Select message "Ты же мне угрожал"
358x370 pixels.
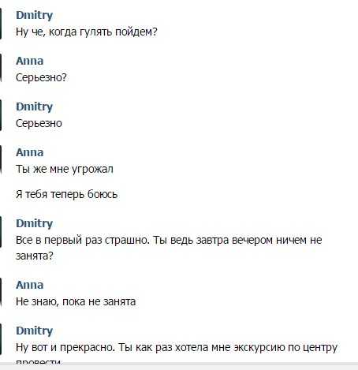click(65, 169)
